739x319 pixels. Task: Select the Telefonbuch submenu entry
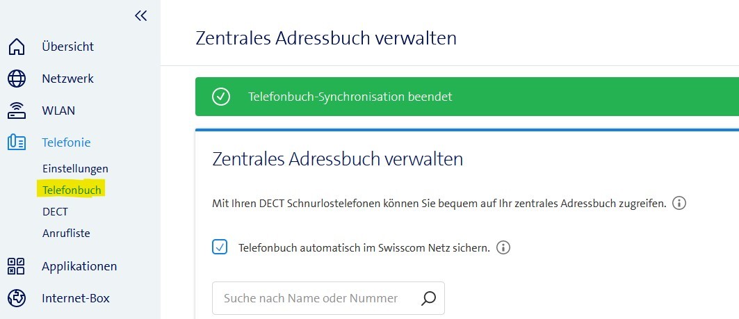click(72, 190)
